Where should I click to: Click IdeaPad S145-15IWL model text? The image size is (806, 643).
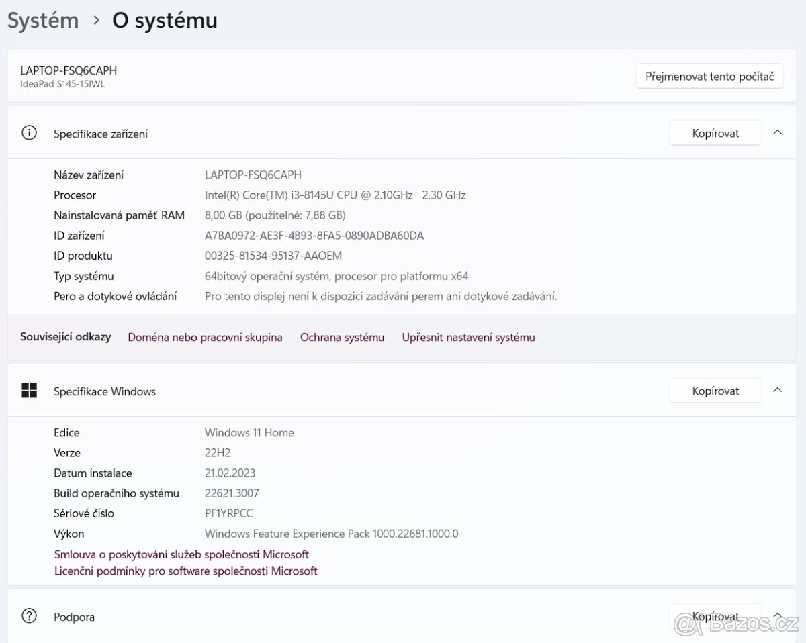coord(62,84)
